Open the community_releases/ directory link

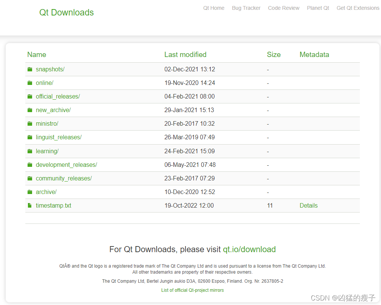point(64,178)
